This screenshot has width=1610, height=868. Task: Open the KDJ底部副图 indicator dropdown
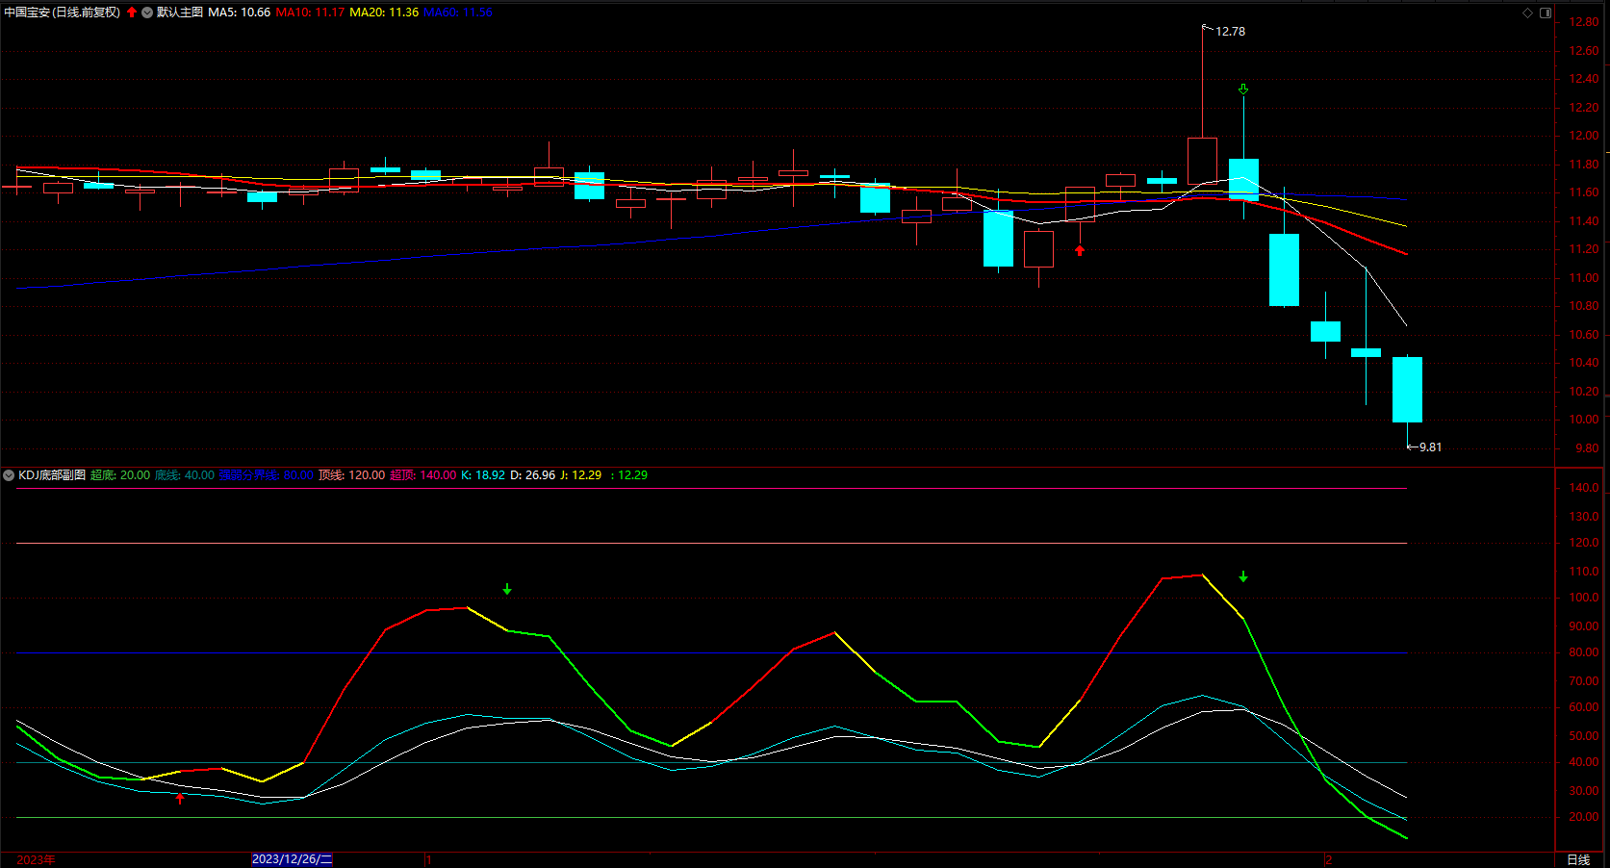tap(9, 475)
